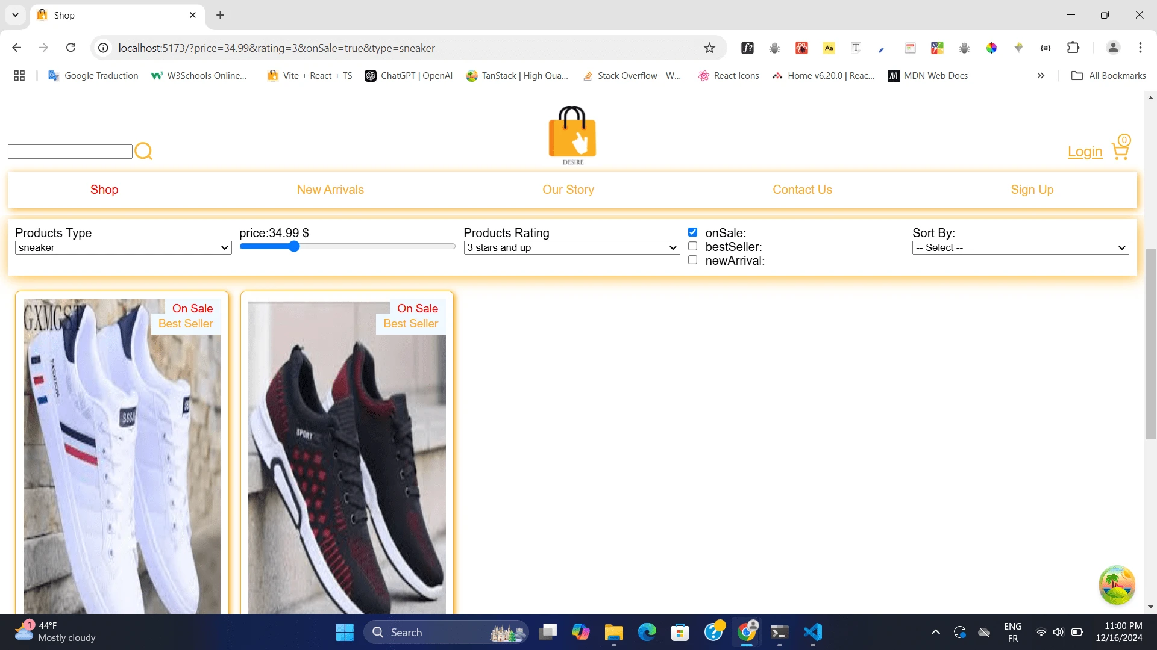Viewport: 1157px width, 650px height.
Task: Focus the product search input field
Action: (70, 152)
